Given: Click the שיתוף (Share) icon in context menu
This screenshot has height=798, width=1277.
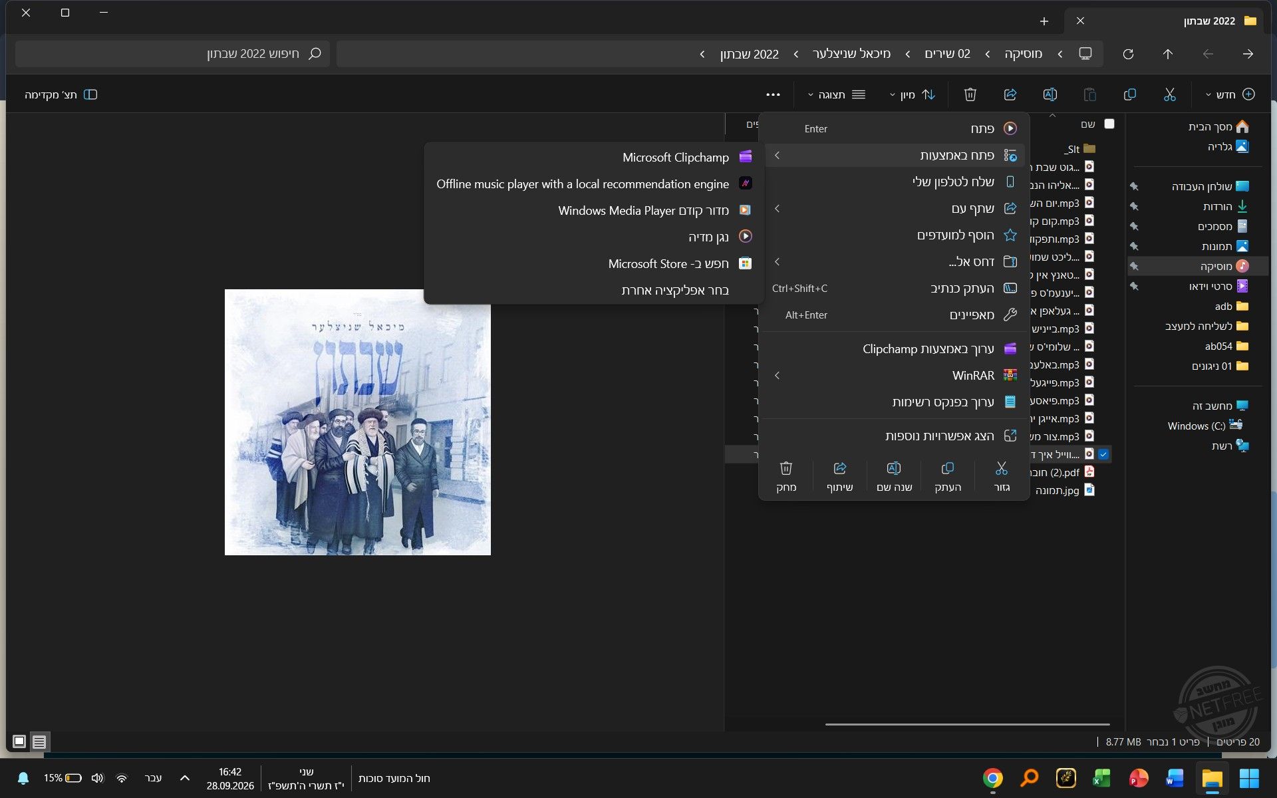Looking at the screenshot, I should click(840, 468).
